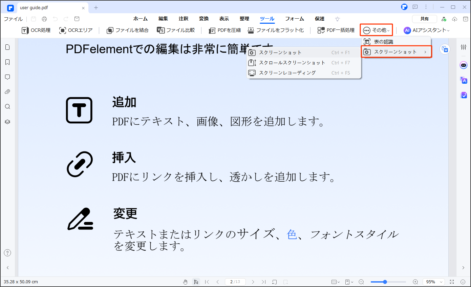Open the fit-width view dropdown in status bar
The image size is (471, 287).
(x=336, y=282)
